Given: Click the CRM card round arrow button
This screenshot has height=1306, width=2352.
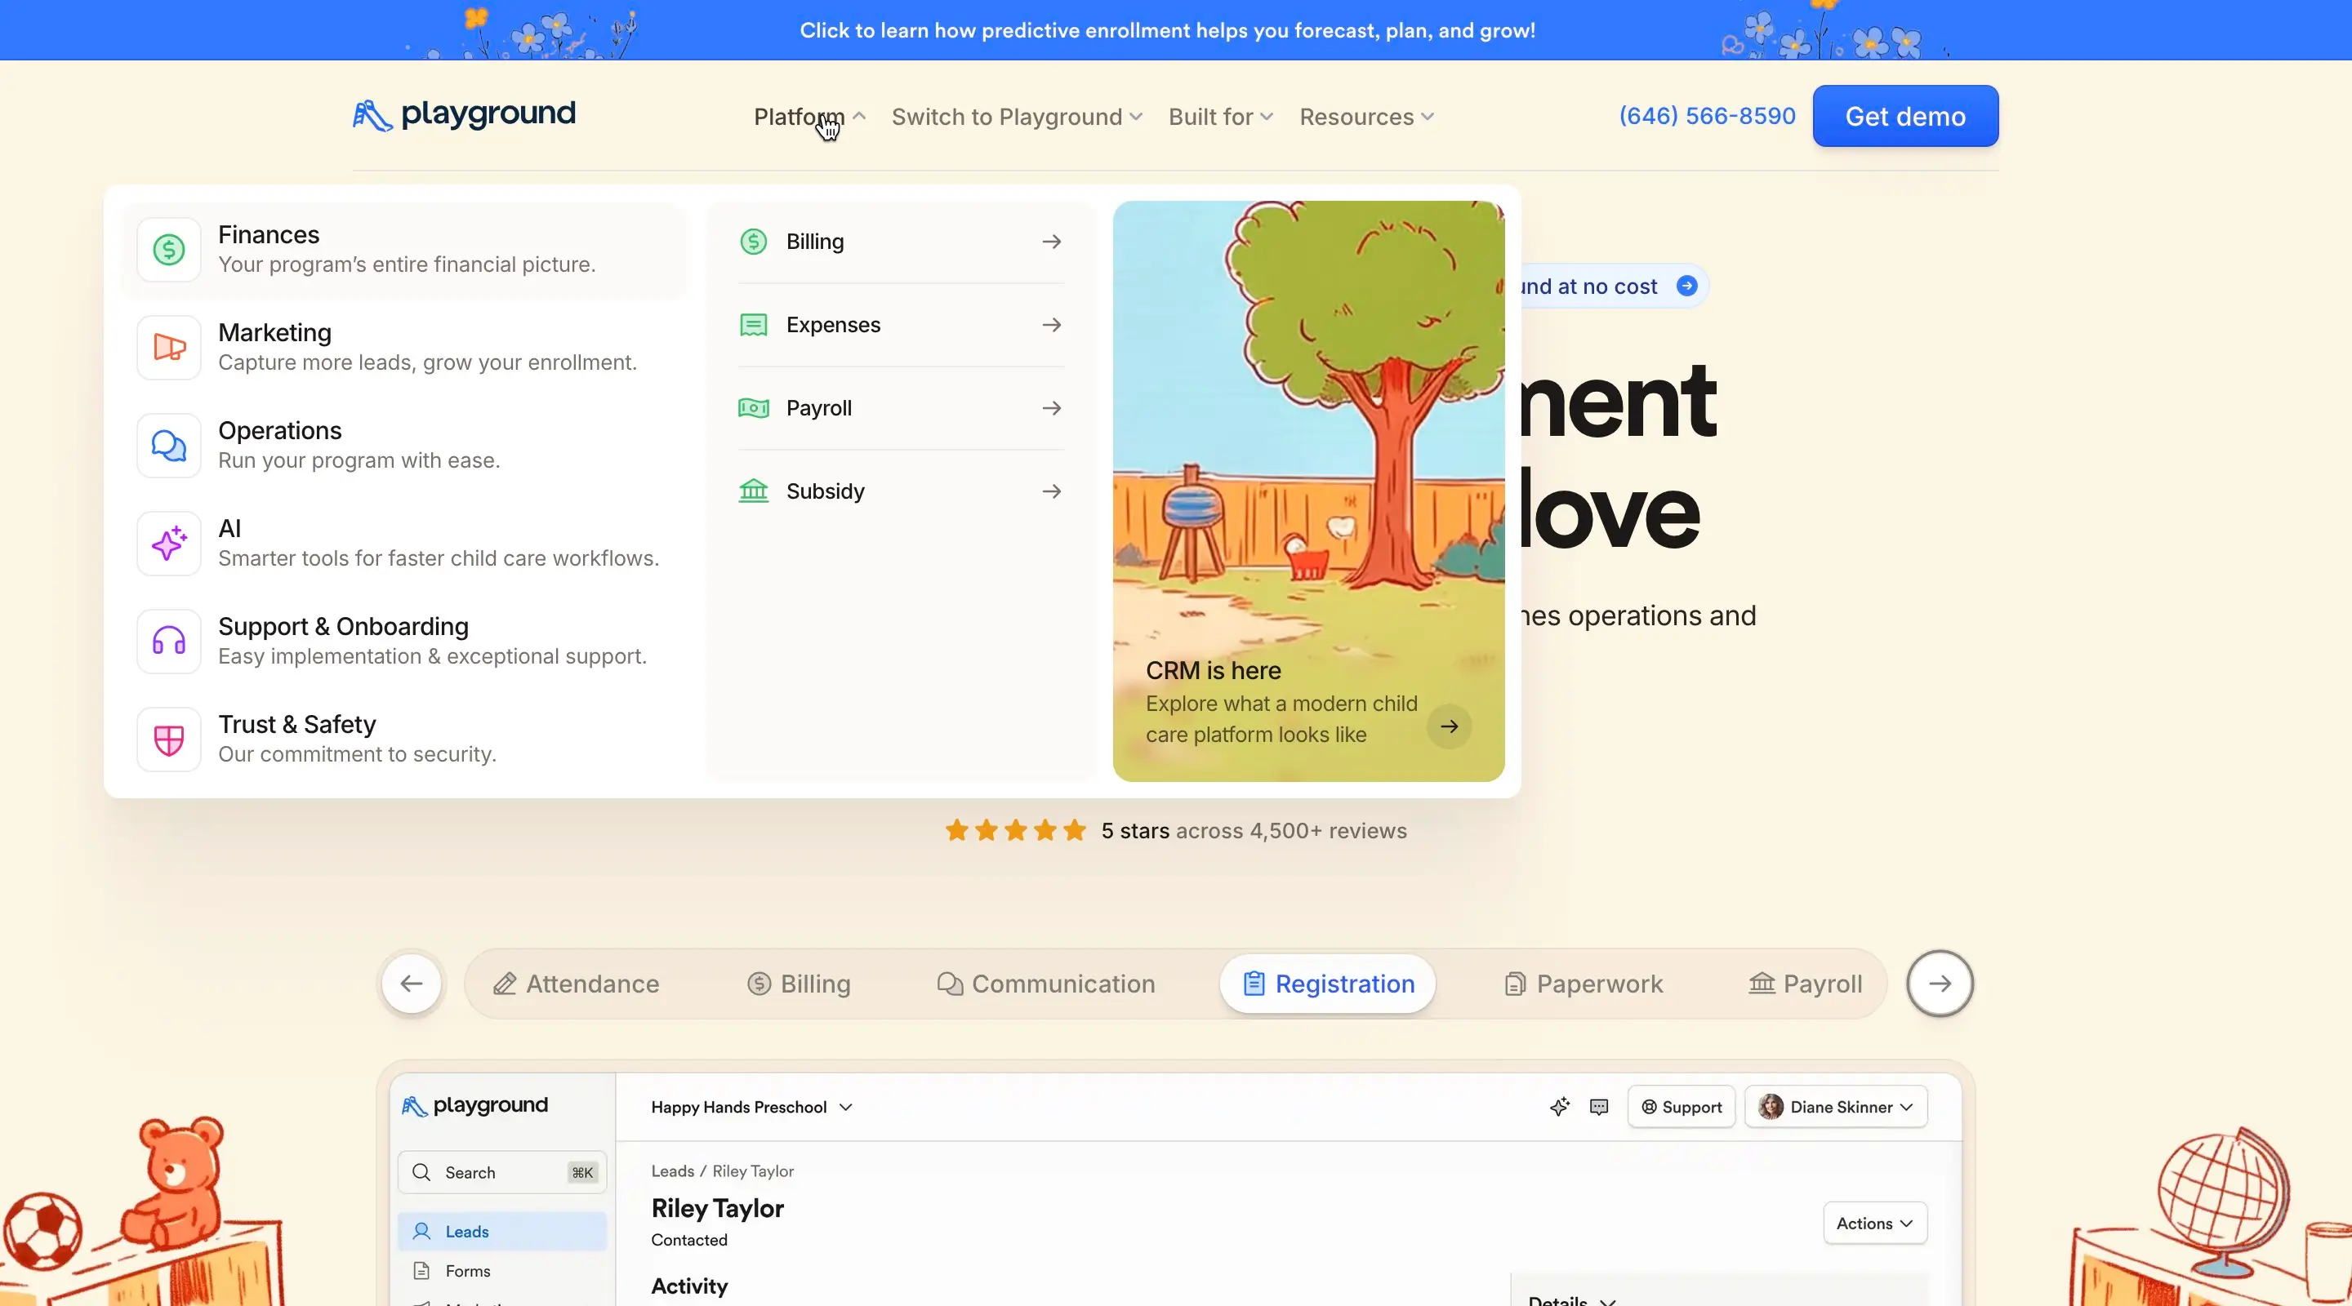Looking at the screenshot, I should (x=1449, y=726).
